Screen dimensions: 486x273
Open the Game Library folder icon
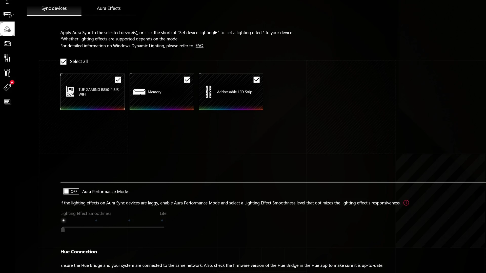(x=7, y=44)
